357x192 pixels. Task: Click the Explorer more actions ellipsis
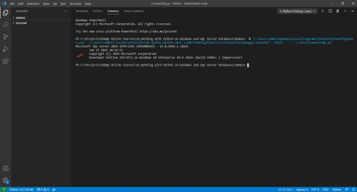click(65, 11)
